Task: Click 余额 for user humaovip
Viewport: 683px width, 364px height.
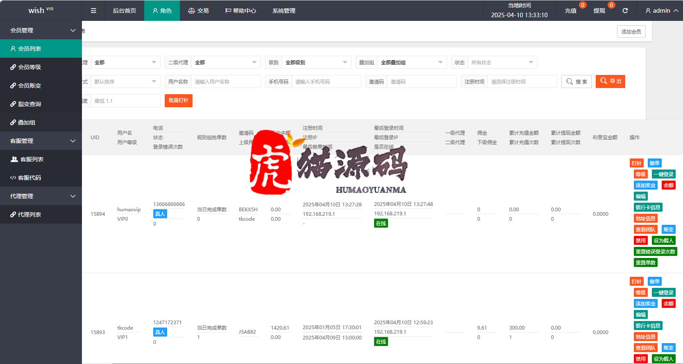Action: click(669, 185)
